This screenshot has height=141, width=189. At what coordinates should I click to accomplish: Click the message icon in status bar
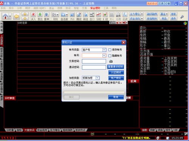point(158,138)
